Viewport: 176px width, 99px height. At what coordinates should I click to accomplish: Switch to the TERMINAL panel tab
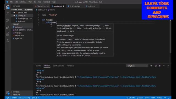click(47, 66)
